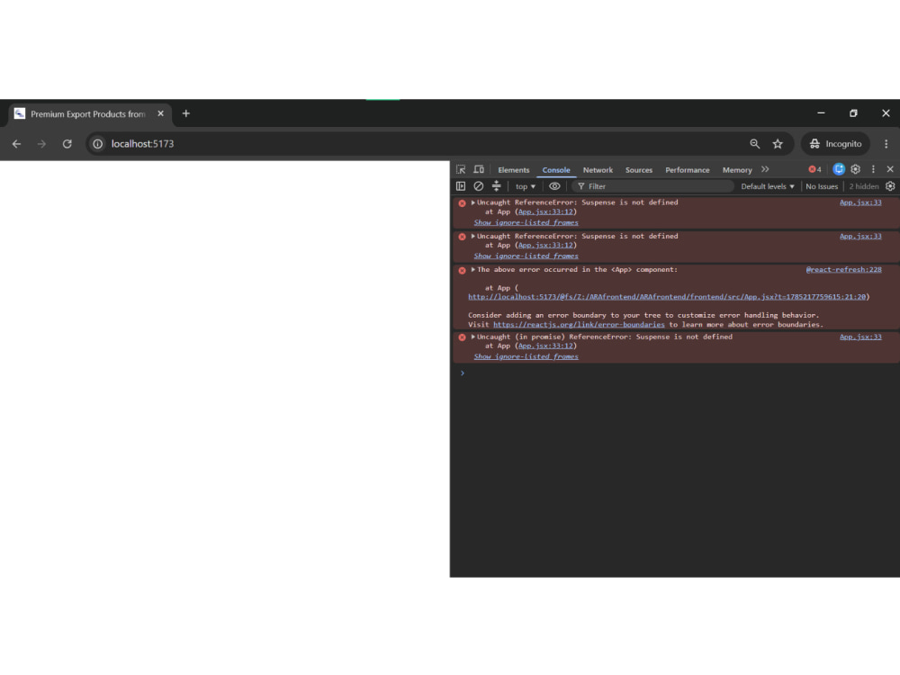The width and height of the screenshot is (900, 675).
Task: Open the localhost App.jsx full URL link
Action: 667,297
